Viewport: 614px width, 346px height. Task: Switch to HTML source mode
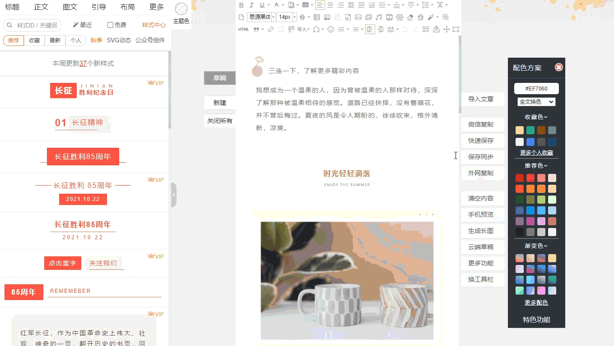click(243, 29)
